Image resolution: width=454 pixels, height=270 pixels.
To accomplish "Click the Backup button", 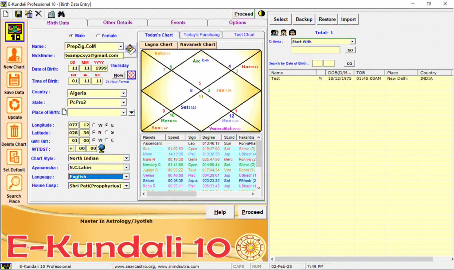I will [x=304, y=19].
